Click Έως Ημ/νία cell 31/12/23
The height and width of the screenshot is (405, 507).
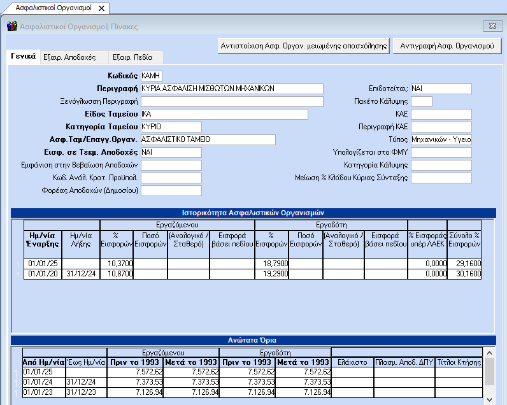(x=86, y=392)
